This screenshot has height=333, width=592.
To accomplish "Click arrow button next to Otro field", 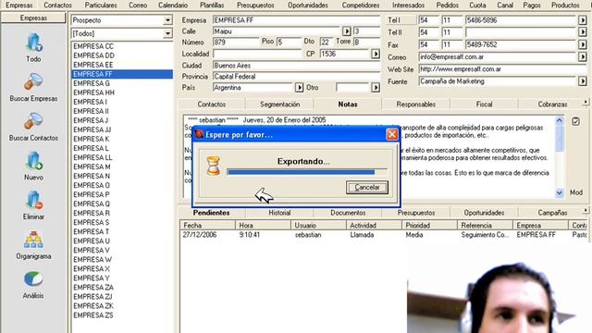I will pyautogui.click(x=376, y=88).
